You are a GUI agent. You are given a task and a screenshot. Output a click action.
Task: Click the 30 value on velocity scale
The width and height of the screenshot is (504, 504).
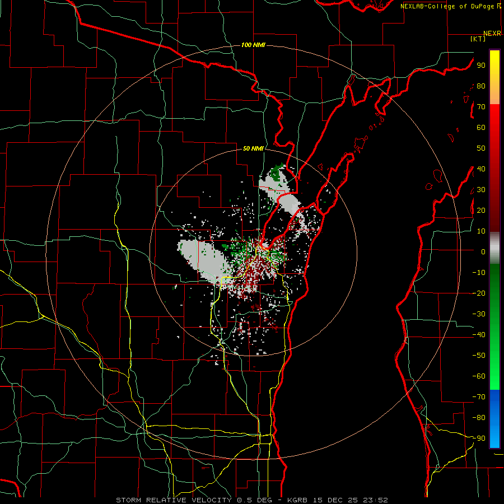tap(481, 190)
